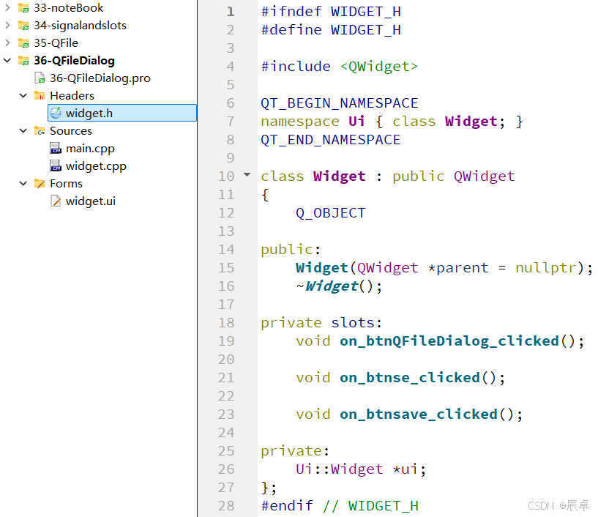
Task: Select the Forms folder label
Action: coord(66,183)
